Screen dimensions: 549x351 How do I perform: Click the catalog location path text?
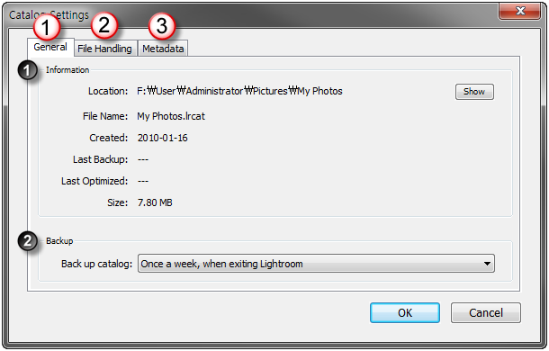point(239,91)
